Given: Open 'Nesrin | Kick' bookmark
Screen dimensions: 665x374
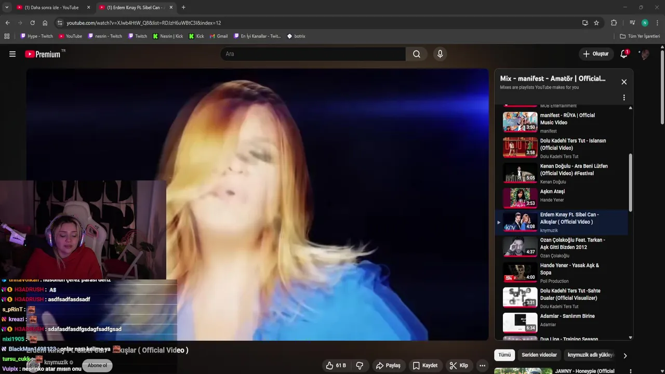Looking at the screenshot, I should tap(168, 36).
